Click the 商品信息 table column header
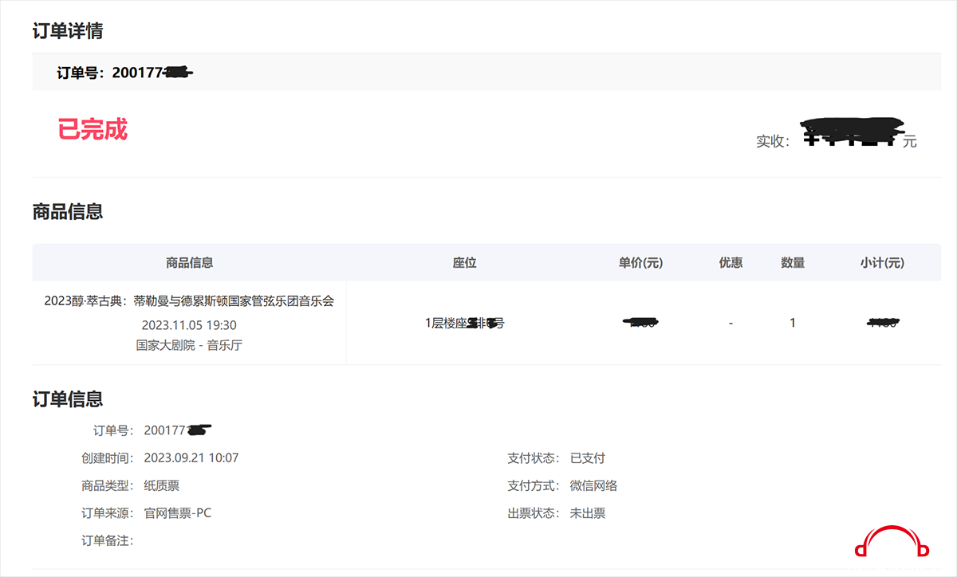Screen dimensions: 957x577 (190, 262)
